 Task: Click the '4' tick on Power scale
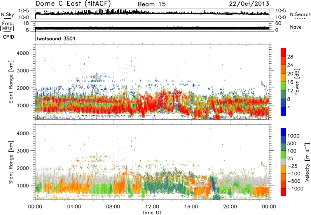coord(288,107)
